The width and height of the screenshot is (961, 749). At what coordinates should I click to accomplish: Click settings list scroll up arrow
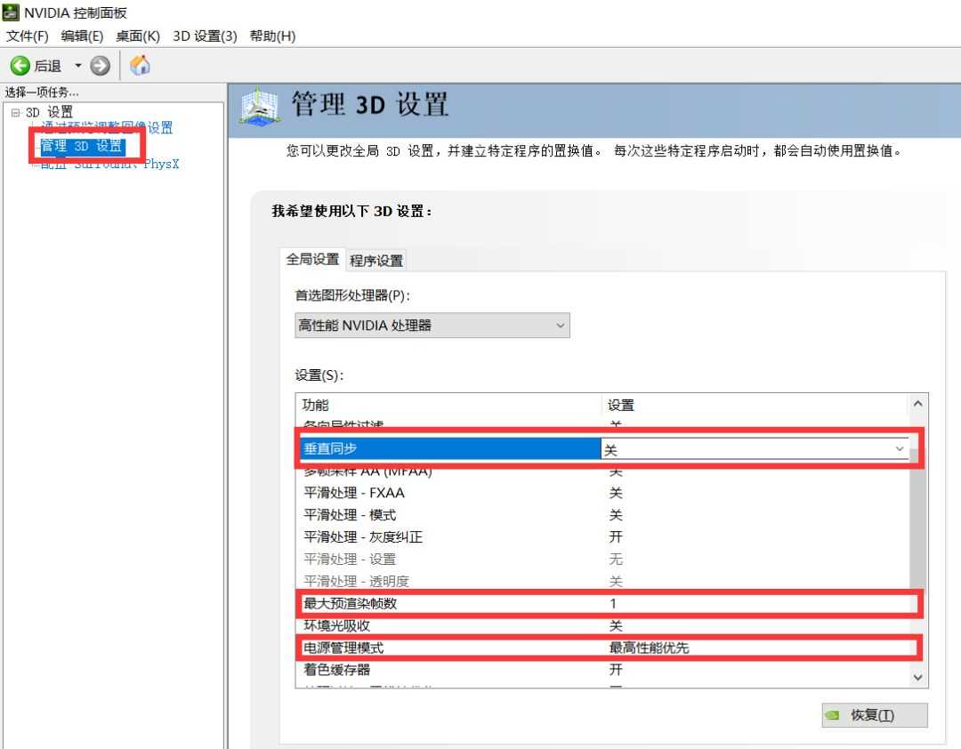[917, 404]
